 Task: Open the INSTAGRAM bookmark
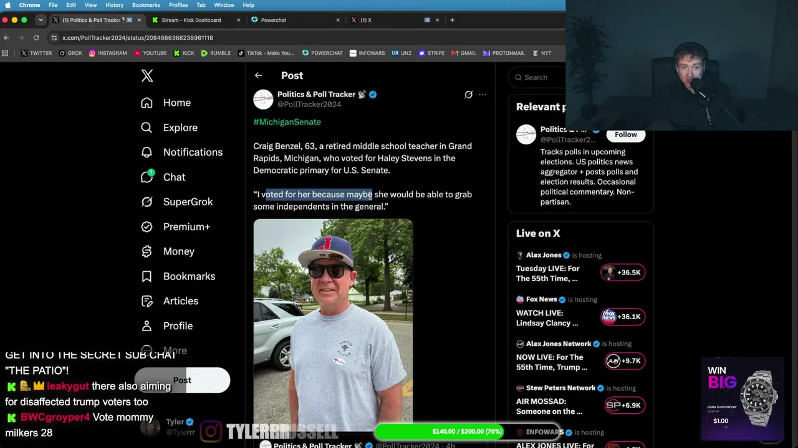tap(108, 53)
